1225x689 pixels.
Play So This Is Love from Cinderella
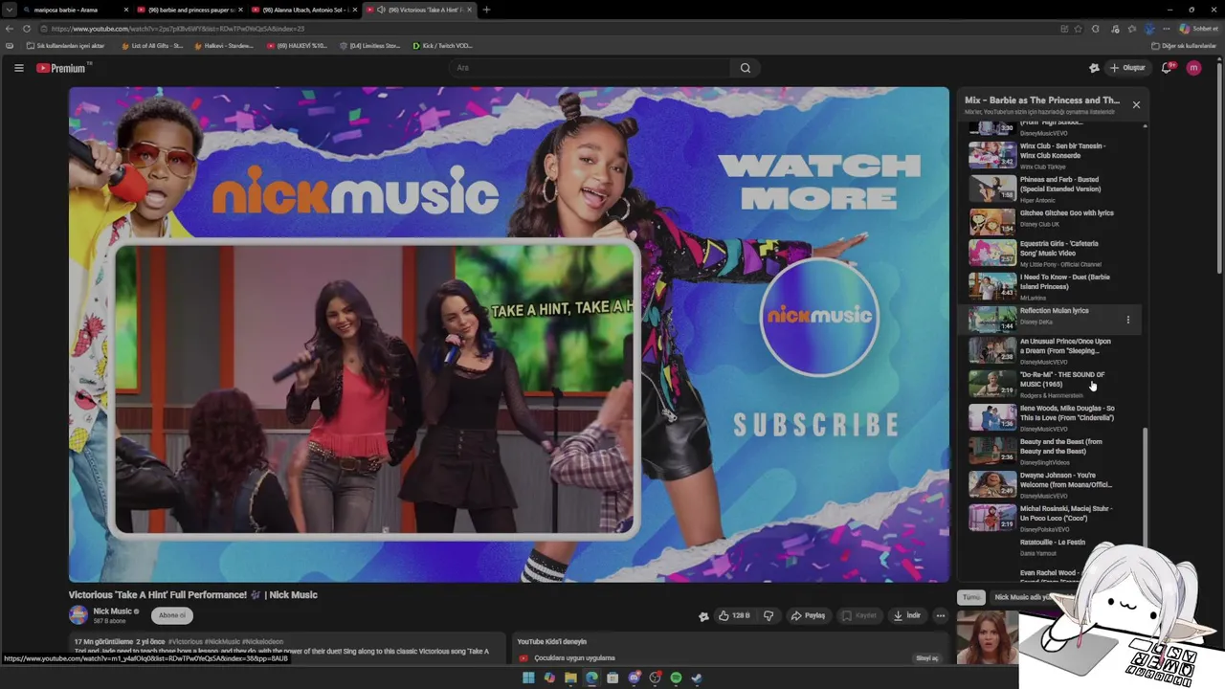(1048, 417)
